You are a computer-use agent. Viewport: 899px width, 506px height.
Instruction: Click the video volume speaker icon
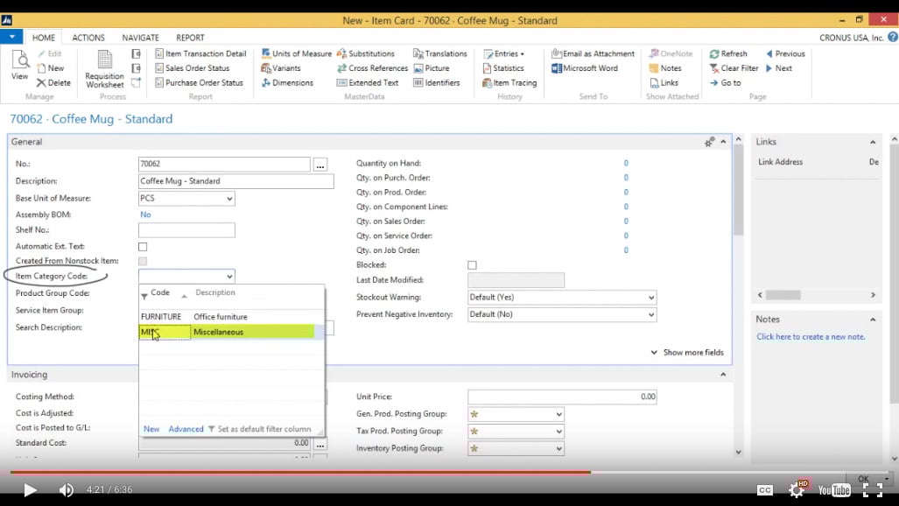click(66, 490)
